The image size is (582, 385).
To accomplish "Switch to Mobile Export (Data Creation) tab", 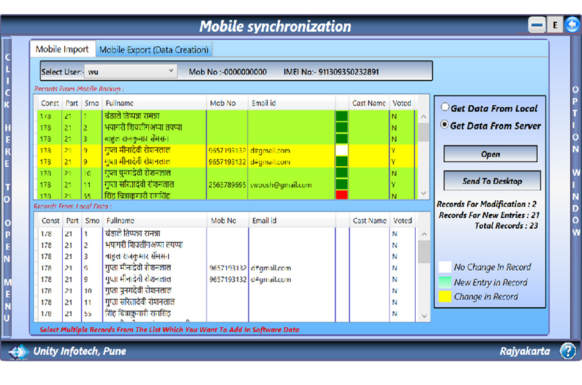I will [x=153, y=49].
